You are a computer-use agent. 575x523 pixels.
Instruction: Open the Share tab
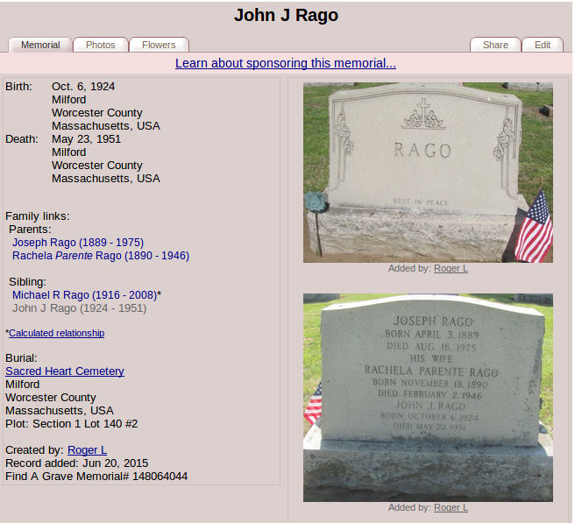tap(495, 45)
